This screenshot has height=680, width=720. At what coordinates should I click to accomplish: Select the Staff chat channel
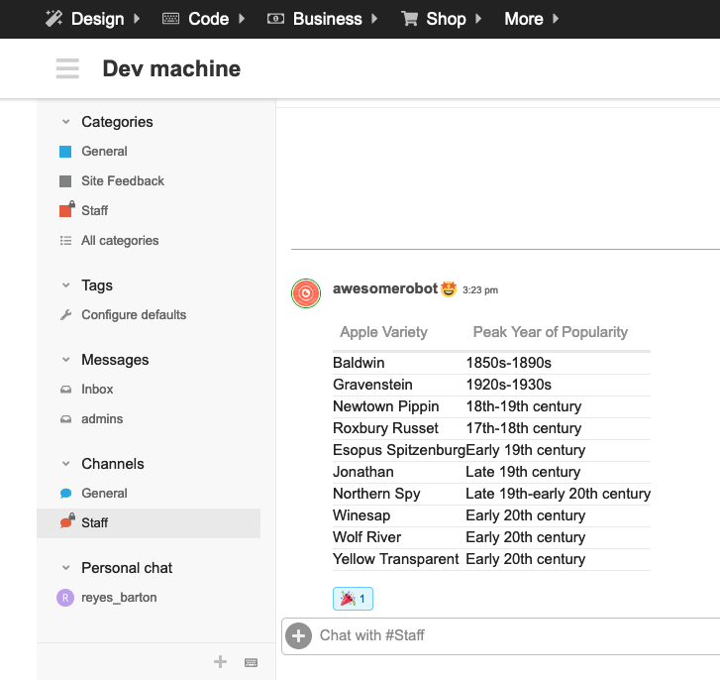149,522
